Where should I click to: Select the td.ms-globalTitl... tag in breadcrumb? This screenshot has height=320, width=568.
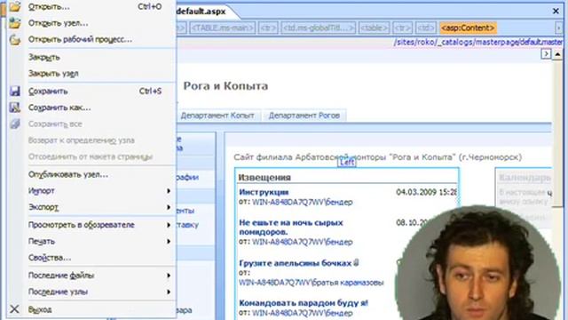(x=319, y=28)
